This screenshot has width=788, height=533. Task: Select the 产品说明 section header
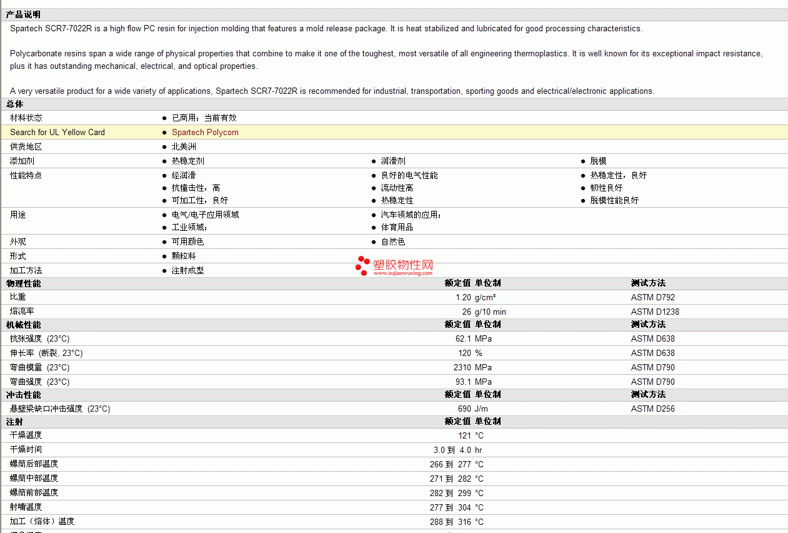(x=23, y=14)
